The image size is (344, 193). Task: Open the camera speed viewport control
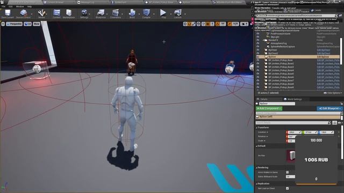(x=244, y=24)
